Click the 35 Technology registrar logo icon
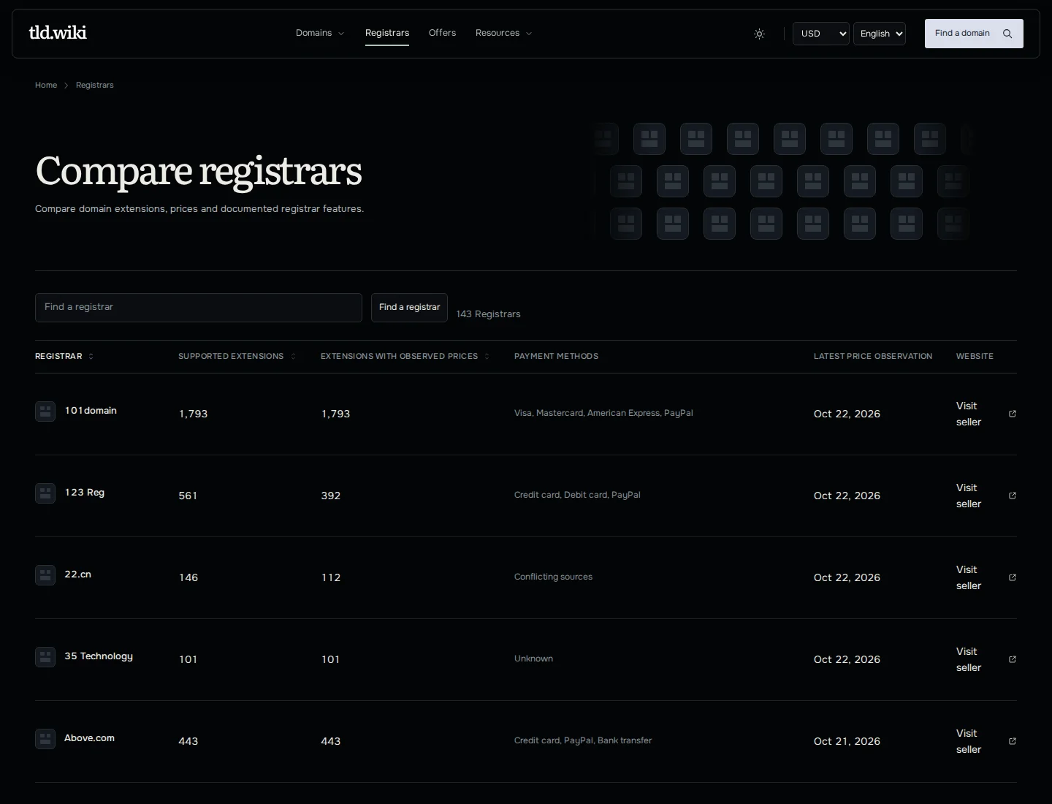Viewport: 1052px width, 804px height. click(45, 657)
